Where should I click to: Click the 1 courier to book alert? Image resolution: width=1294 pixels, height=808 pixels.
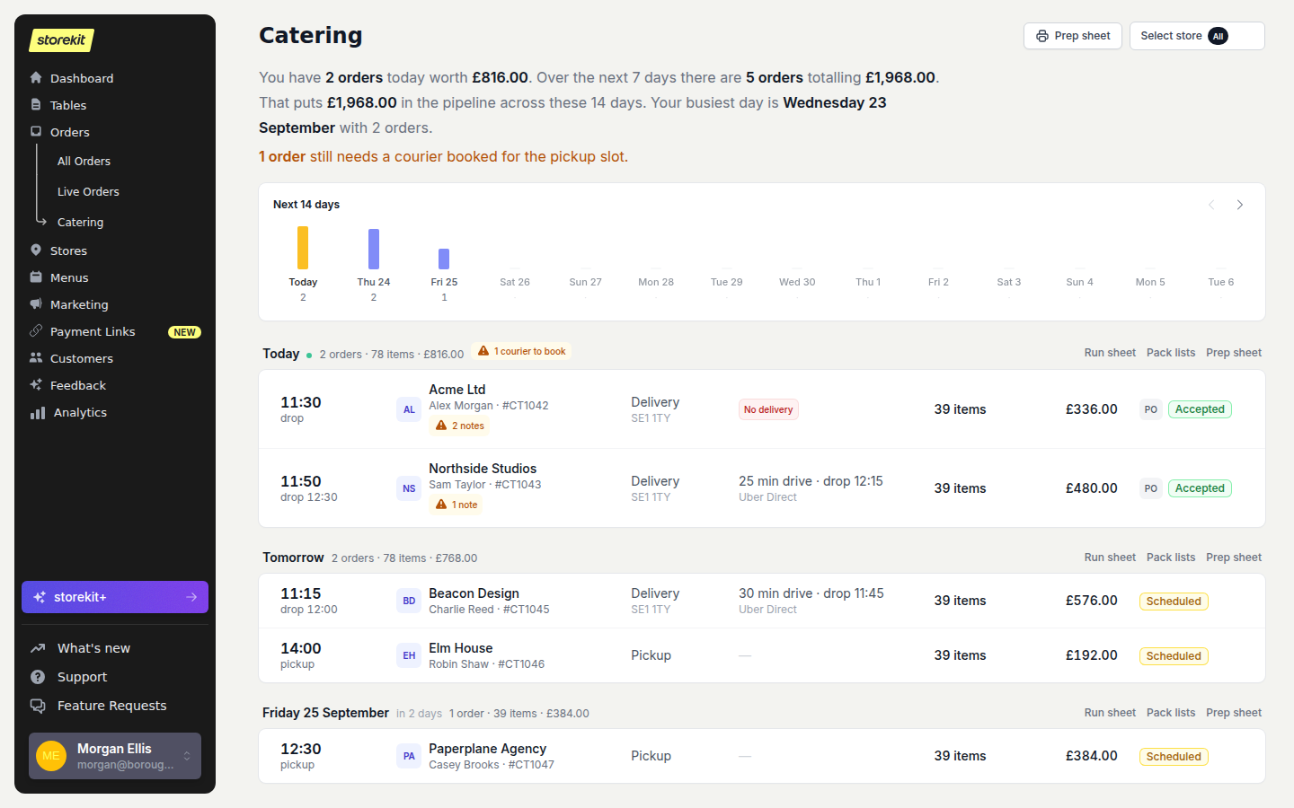pyautogui.click(x=521, y=351)
